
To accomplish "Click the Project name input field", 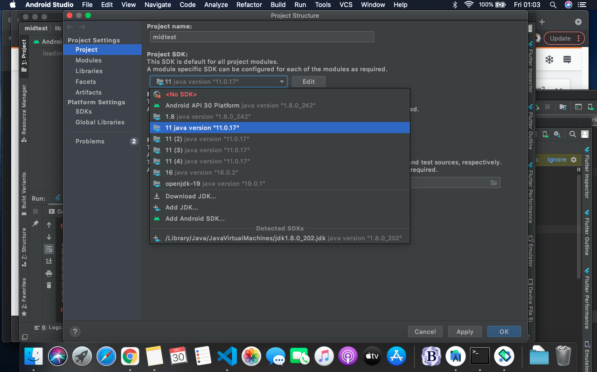I will tap(262, 37).
